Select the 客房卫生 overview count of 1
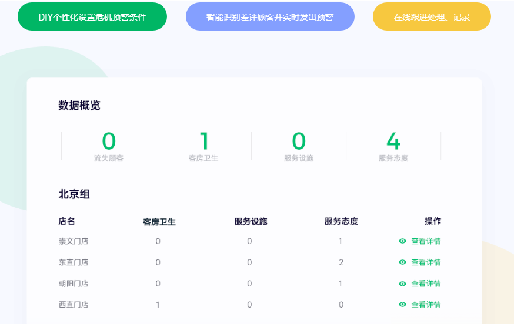514x324 pixels. point(204,141)
